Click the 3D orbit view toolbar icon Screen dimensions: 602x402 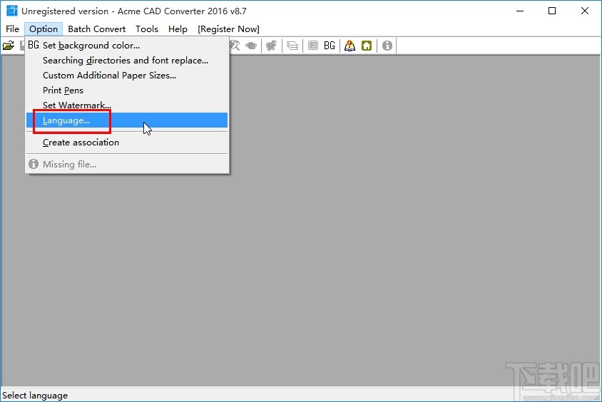point(251,46)
